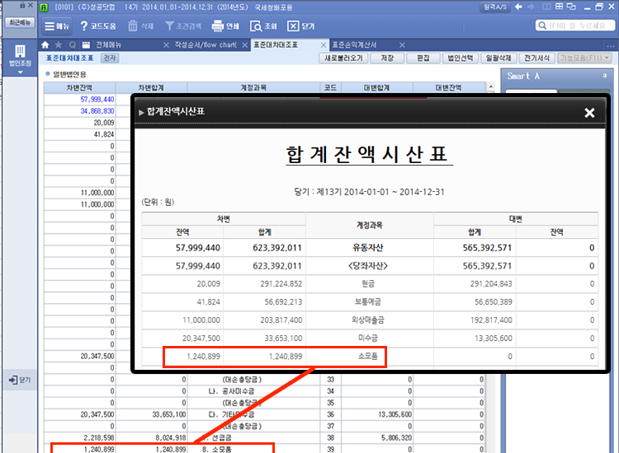
Task: Click the 닫기 exit icon in left sidebar
Action: 20,380
